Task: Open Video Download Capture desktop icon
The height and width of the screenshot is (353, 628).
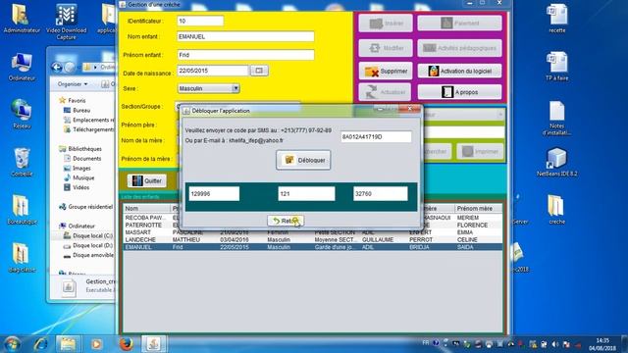Action: (x=66, y=22)
